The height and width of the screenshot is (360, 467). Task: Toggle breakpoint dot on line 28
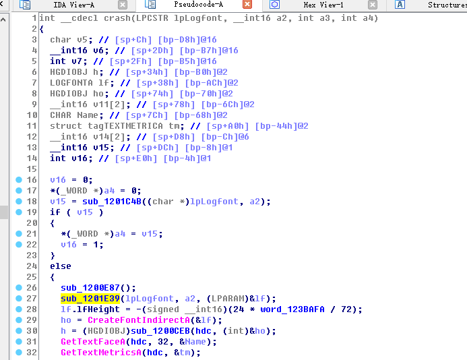[19, 309]
